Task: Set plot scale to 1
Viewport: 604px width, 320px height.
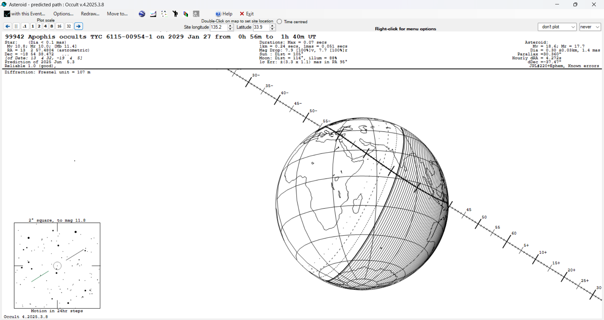Action: point(33,26)
